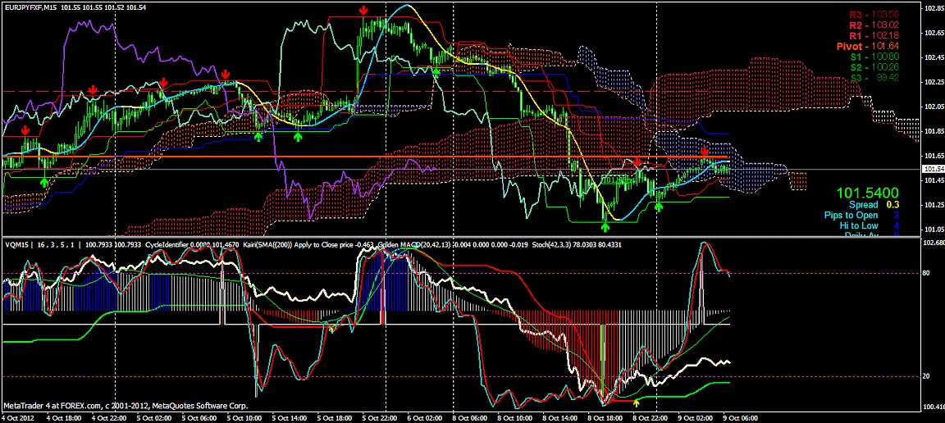Screen dimensions: 945x423
Task: Select the magenta dashed level 20 line
Action: (x=461, y=376)
